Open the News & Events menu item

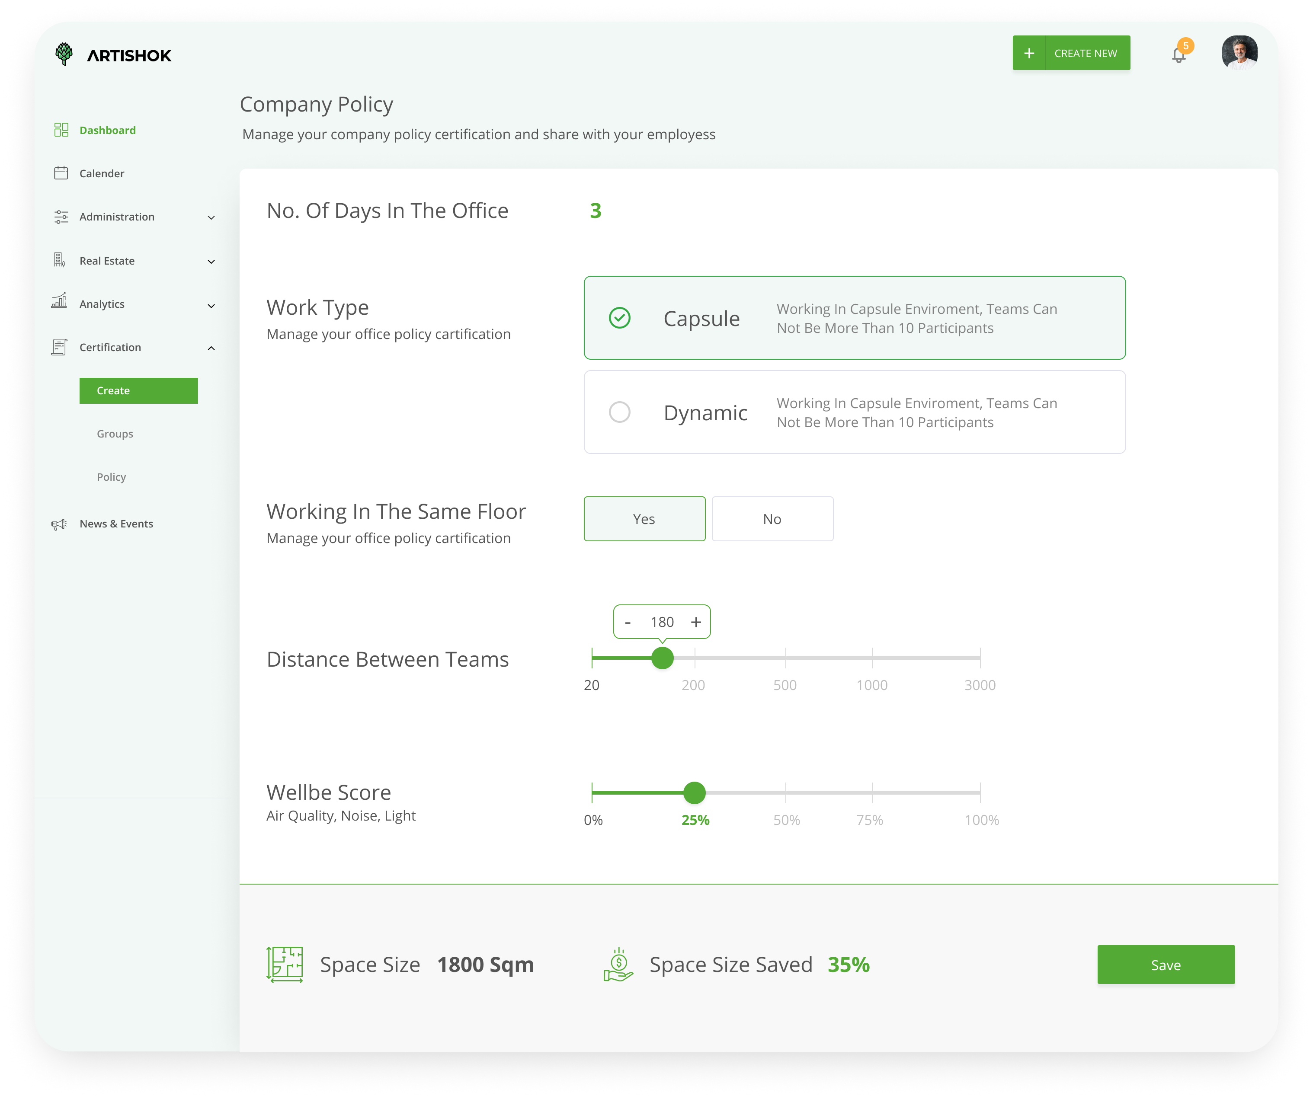pyautogui.click(x=116, y=524)
